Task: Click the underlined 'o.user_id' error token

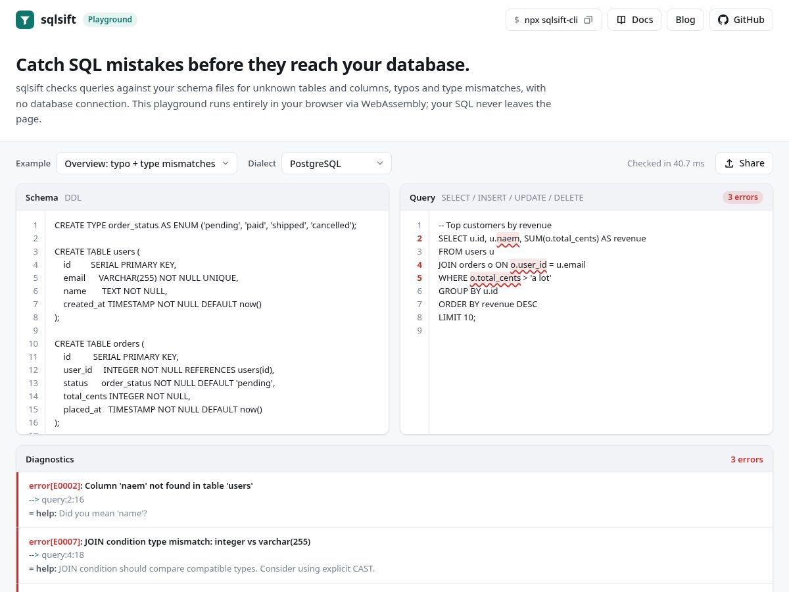Action: [529, 264]
